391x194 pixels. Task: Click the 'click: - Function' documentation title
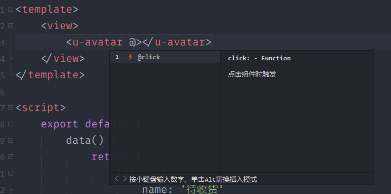tap(259, 58)
